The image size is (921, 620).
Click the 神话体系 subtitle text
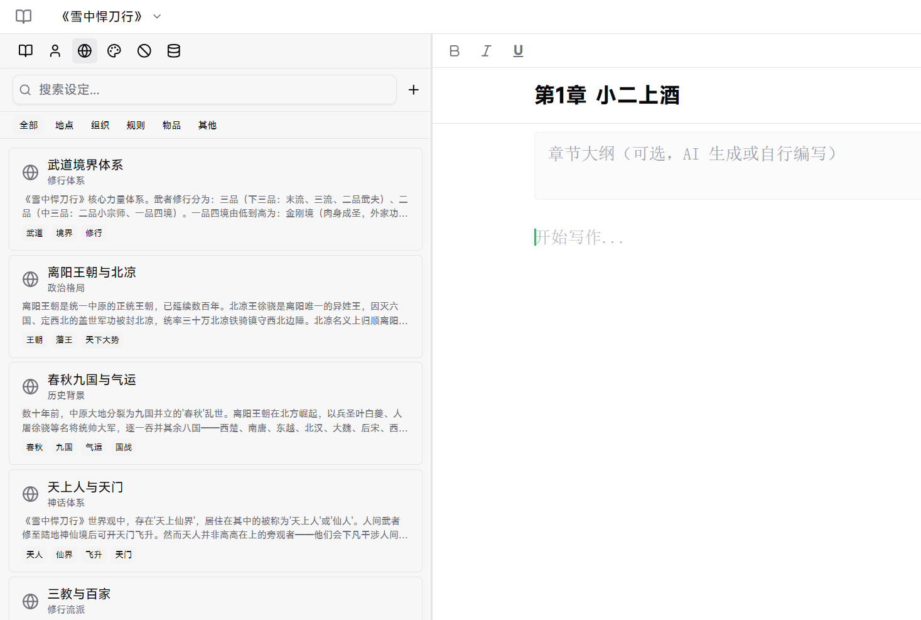coord(66,503)
